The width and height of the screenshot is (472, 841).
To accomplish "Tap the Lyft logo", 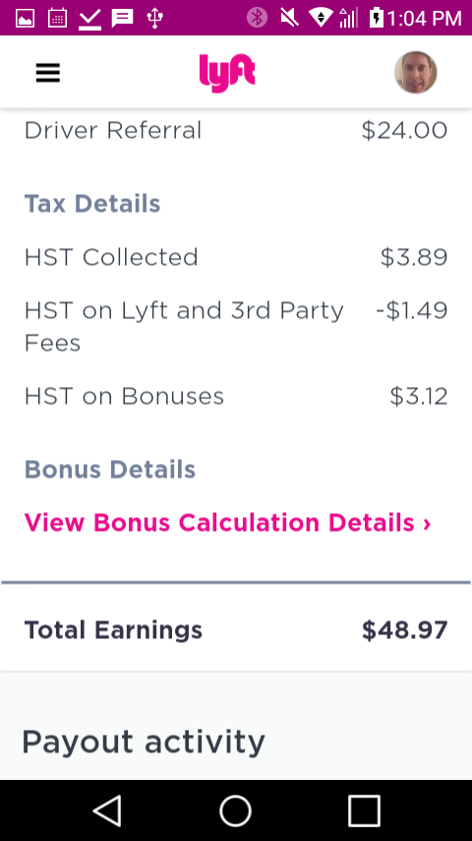I will click(x=227, y=73).
